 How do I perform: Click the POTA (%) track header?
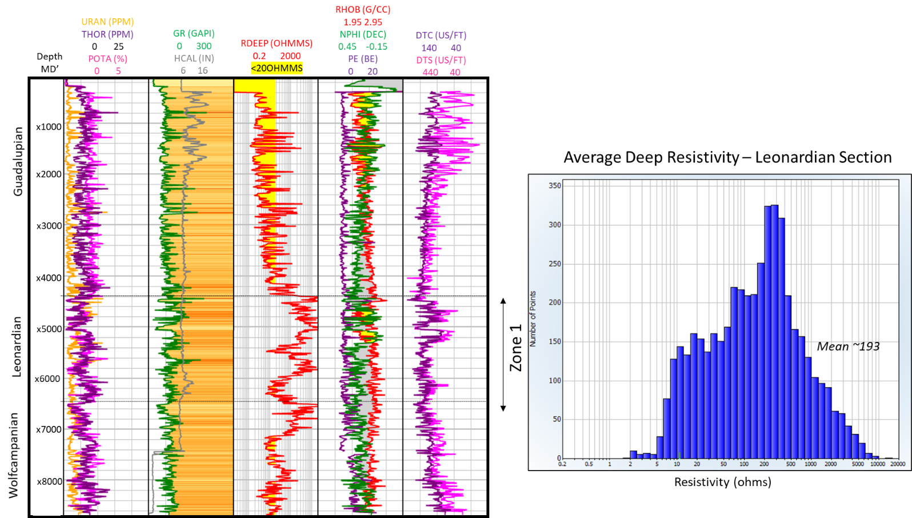107,59
